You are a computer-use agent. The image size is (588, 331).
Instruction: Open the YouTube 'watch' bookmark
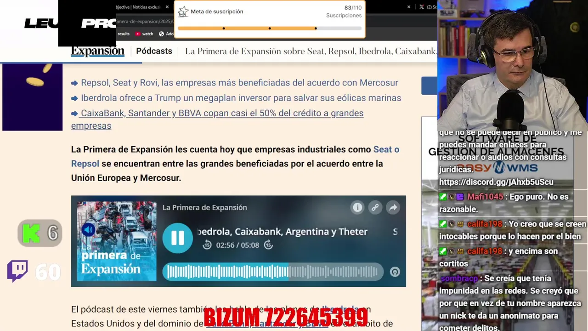click(144, 34)
